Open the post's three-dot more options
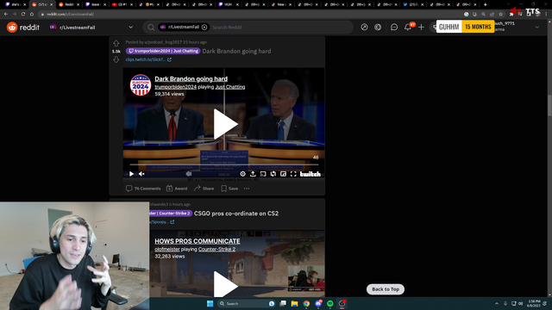This screenshot has height=310, width=552. (247, 189)
